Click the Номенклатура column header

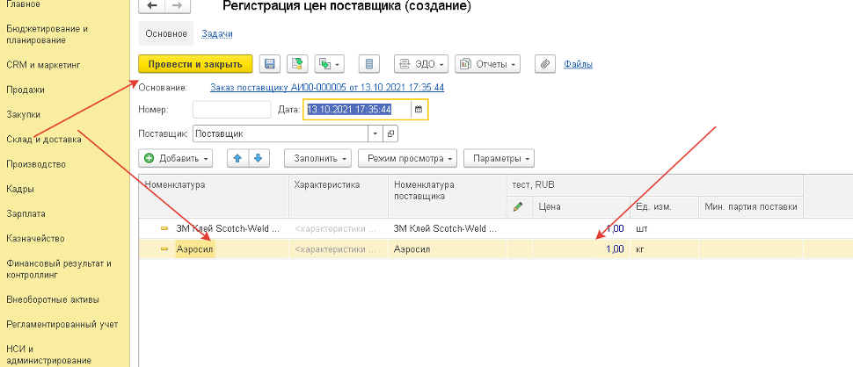214,196
